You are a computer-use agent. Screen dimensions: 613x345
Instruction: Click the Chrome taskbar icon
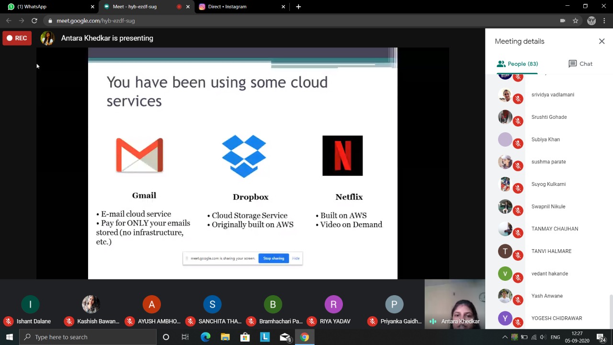coord(305,337)
